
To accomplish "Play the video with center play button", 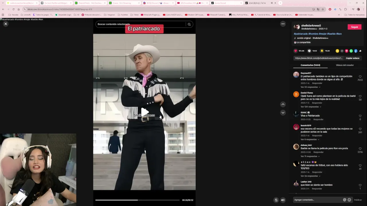I will tap(145, 112).
